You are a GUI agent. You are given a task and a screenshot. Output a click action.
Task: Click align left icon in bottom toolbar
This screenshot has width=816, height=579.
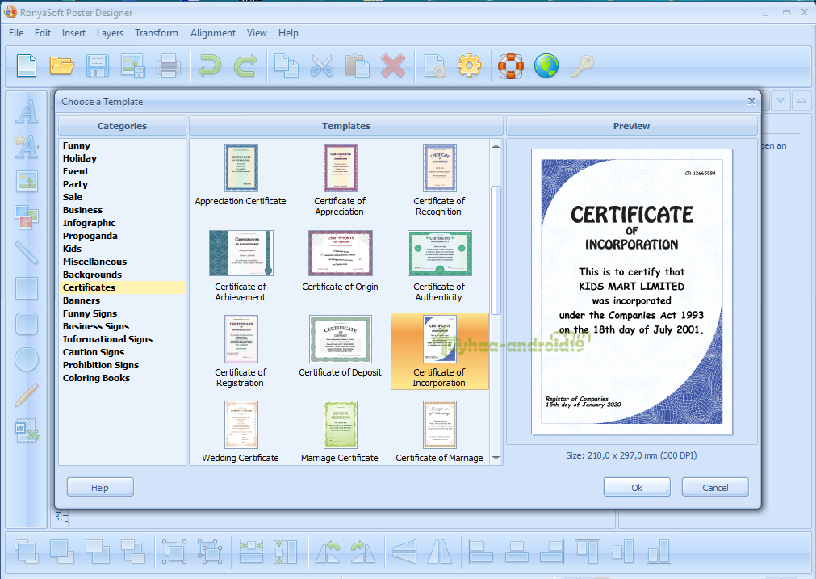point(481,552)
